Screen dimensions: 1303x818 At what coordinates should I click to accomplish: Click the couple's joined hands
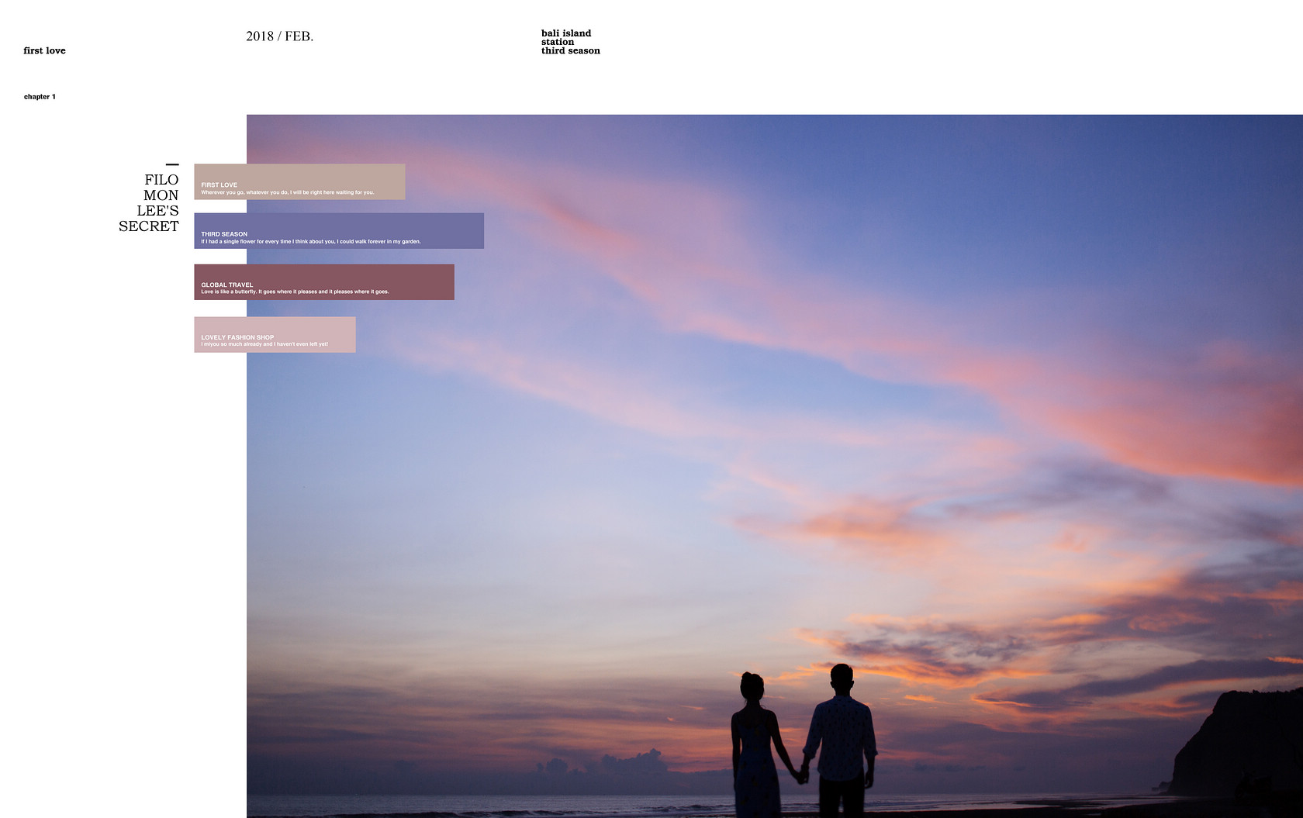pos(804,772)
